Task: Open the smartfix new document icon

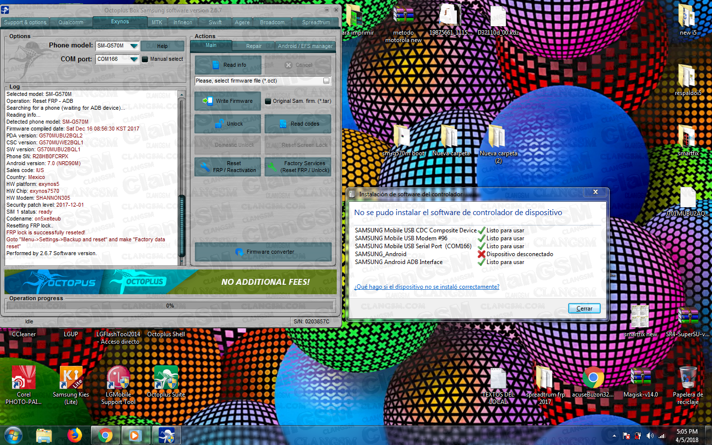Action: click(640, 321)
